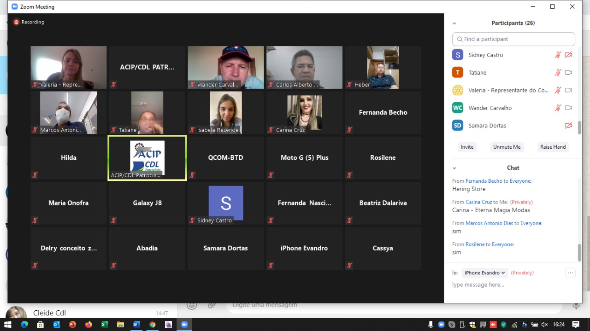Viewport: 590px width, 331px height.
Task: Click Sidney Castro's muted microphone icon
Action: pyautogui.click(x=558, y=55)
